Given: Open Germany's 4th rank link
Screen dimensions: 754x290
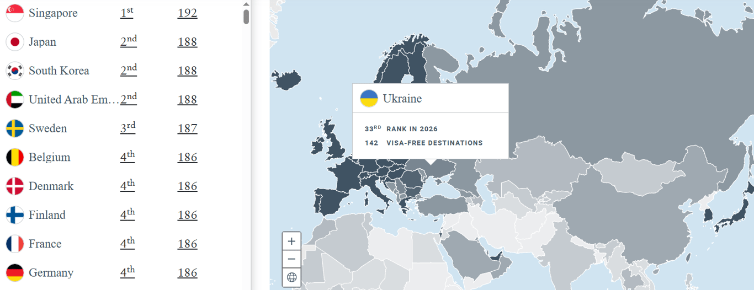Looking at the screenshot, I should (x=128, y=272).
